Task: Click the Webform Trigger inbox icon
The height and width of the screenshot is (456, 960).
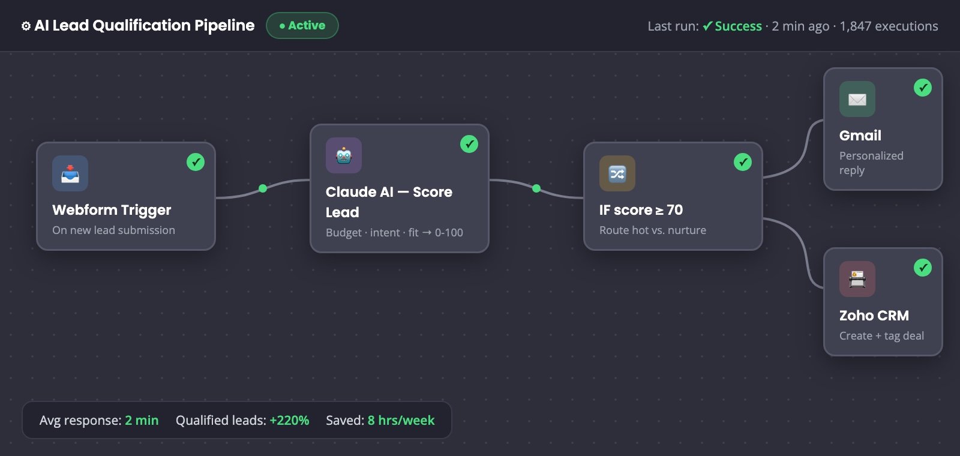Action: tap(70, 173)
